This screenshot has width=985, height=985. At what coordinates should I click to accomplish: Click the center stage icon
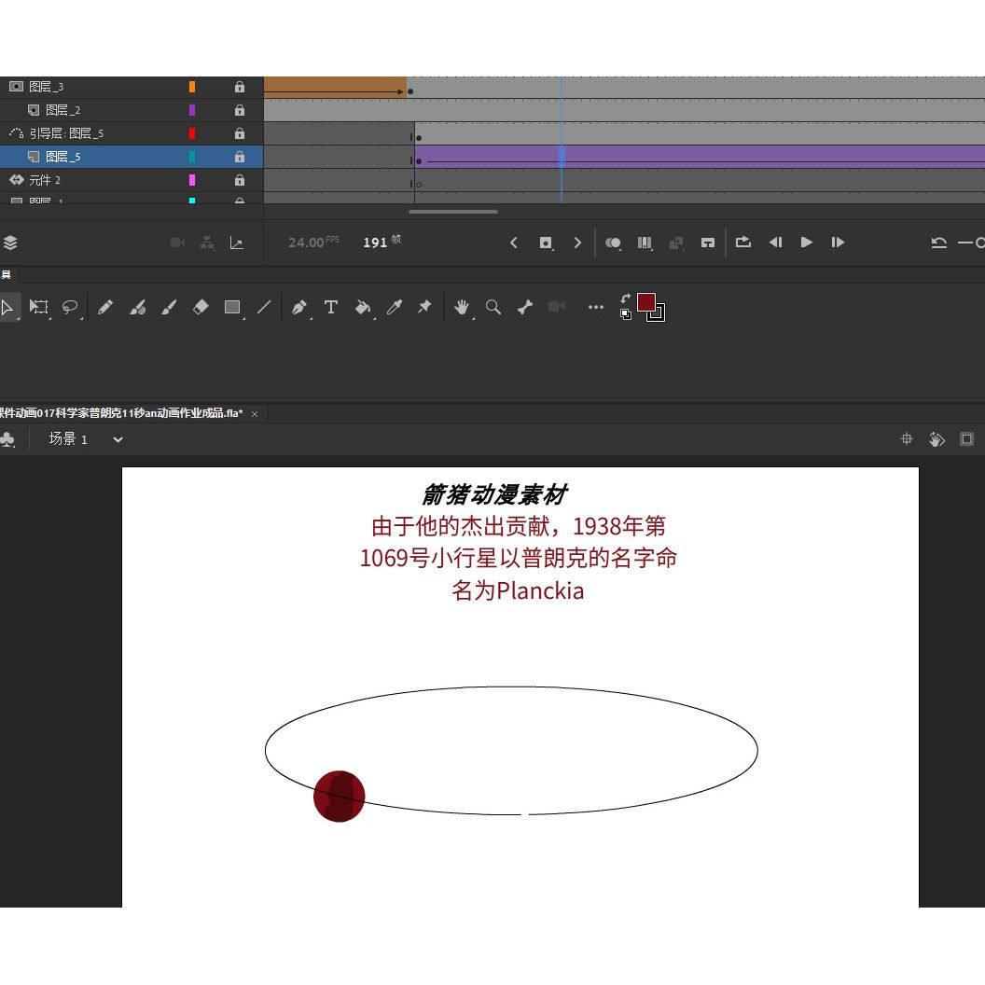point(907,439)
